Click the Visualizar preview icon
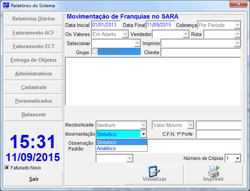 point(154,171)
